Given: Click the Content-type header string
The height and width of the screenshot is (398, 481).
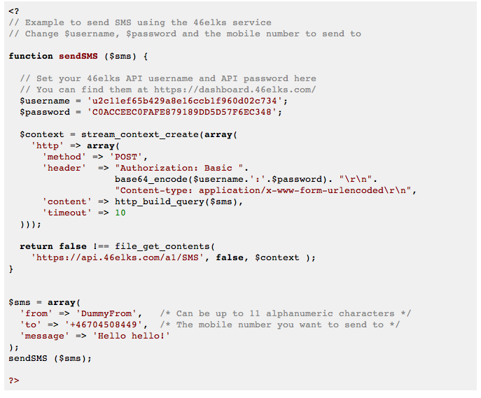Looking at the screenshot, I should [x=266, y=190].
